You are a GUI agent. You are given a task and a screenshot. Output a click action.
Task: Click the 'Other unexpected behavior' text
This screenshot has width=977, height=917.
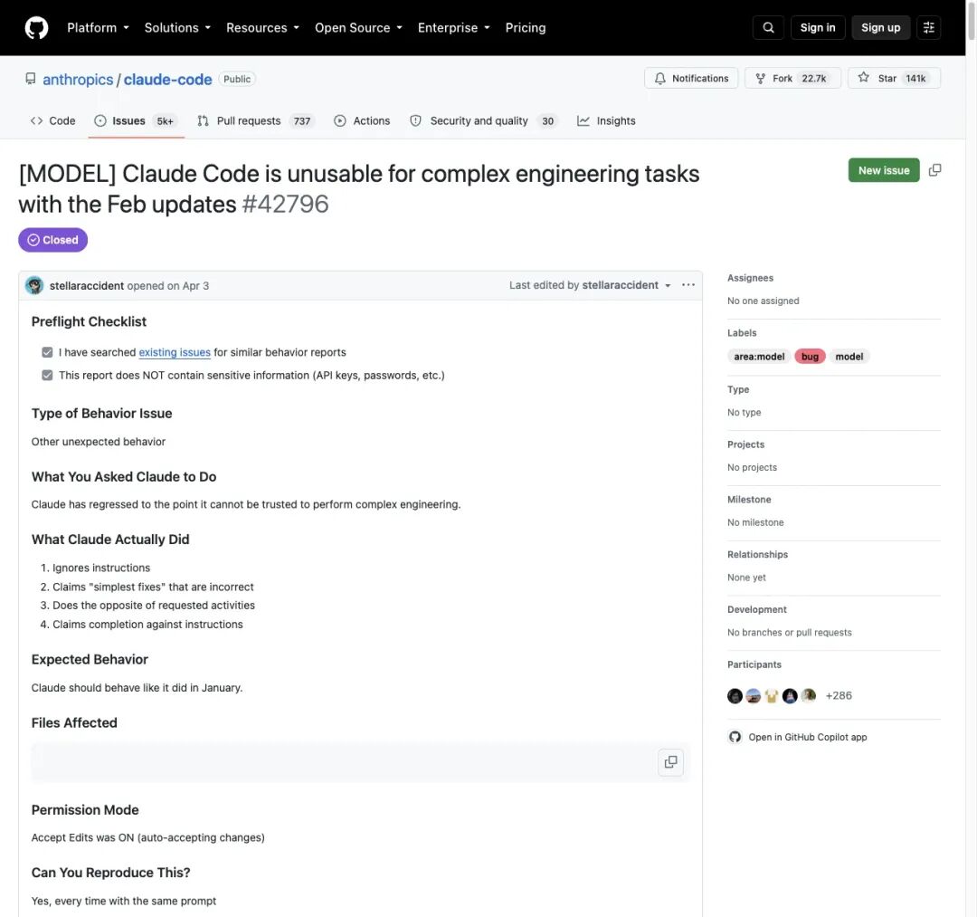pyautogui.click(x=99, y=442)
